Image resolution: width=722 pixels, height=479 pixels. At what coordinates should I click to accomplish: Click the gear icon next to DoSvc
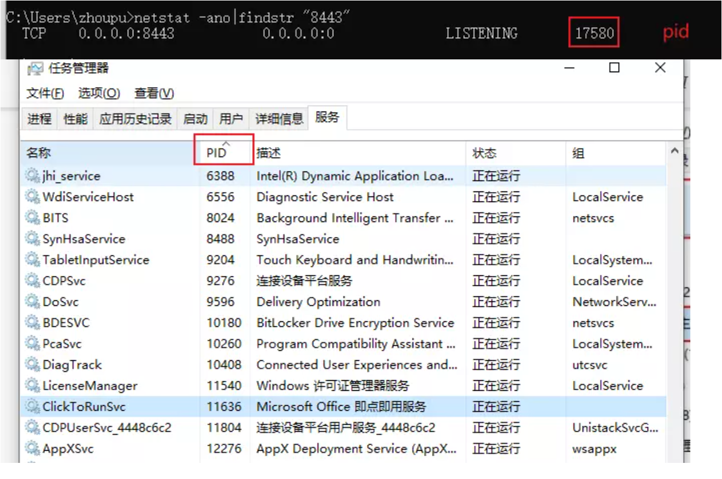33,302
